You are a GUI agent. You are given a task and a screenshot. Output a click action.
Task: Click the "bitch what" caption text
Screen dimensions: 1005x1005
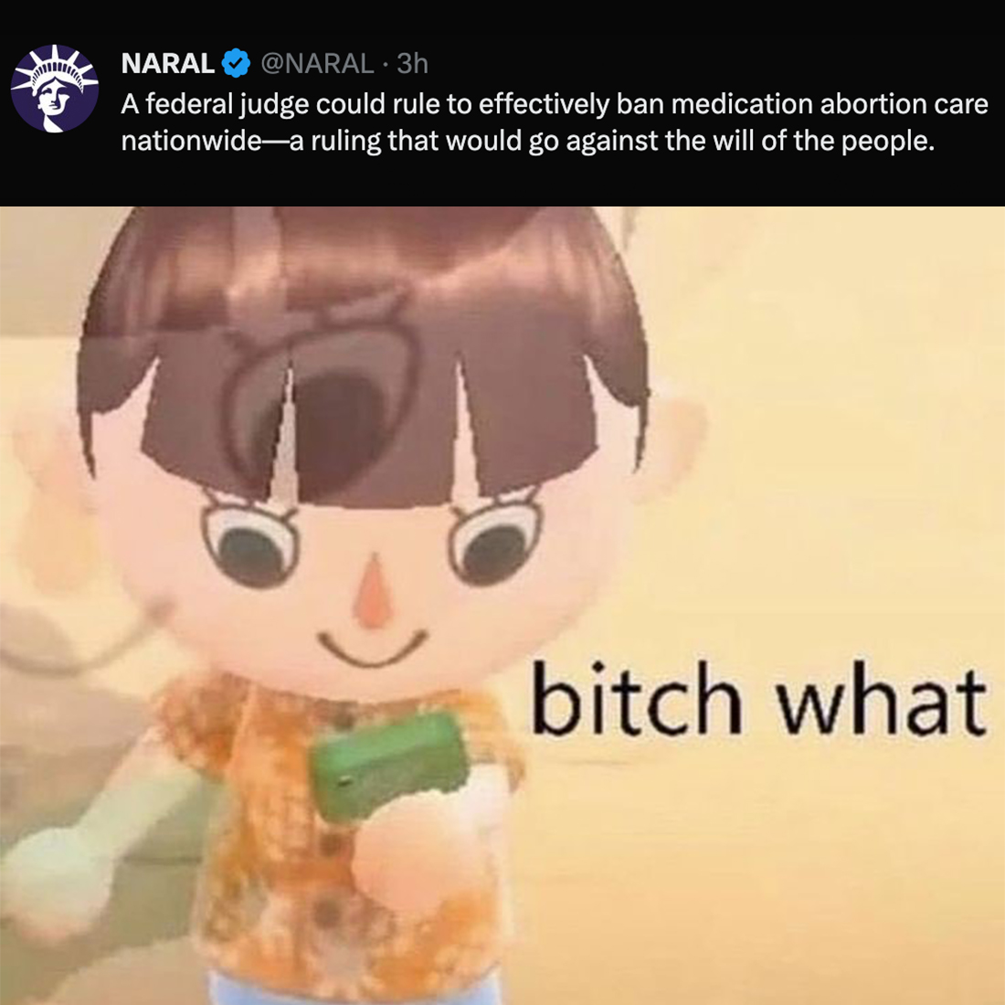click(759, 699)
